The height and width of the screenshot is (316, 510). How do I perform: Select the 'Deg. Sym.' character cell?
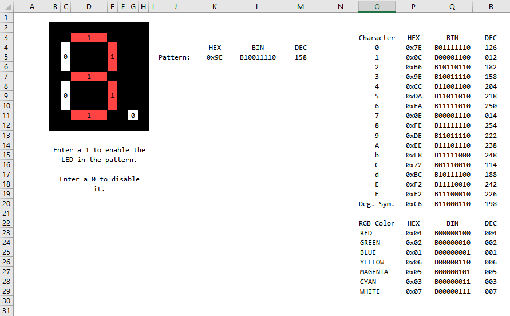[377, 204]
